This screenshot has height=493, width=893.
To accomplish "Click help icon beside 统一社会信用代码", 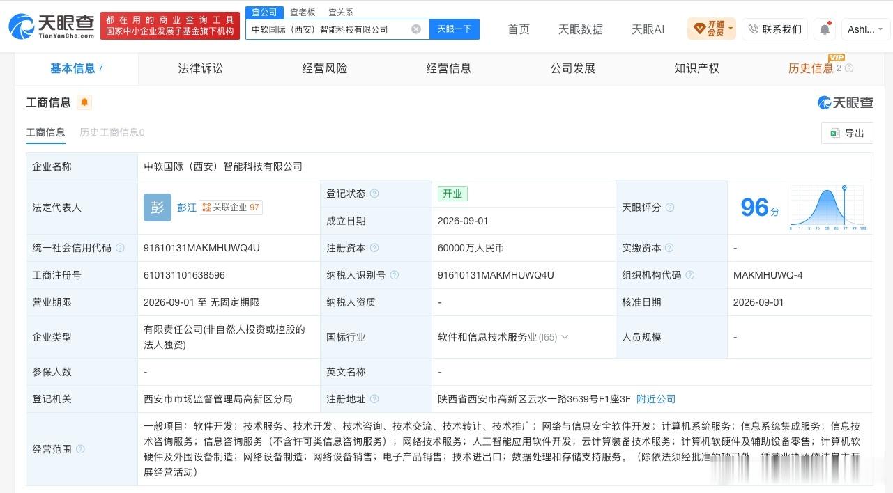I will pos(120,248).
